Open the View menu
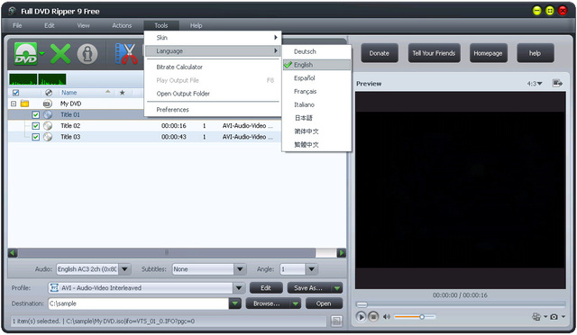The image size is (577, 335). click(84, 25)
